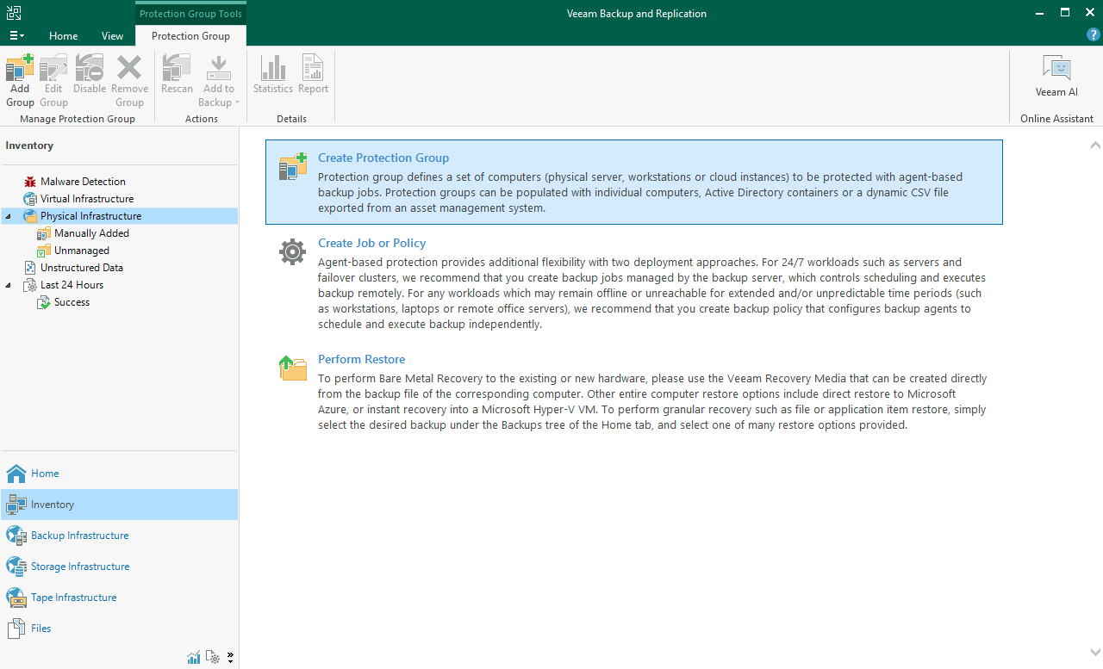Open the Tape Infrastructure view
Screen dimensions: 1103x669
click(73, 598)
